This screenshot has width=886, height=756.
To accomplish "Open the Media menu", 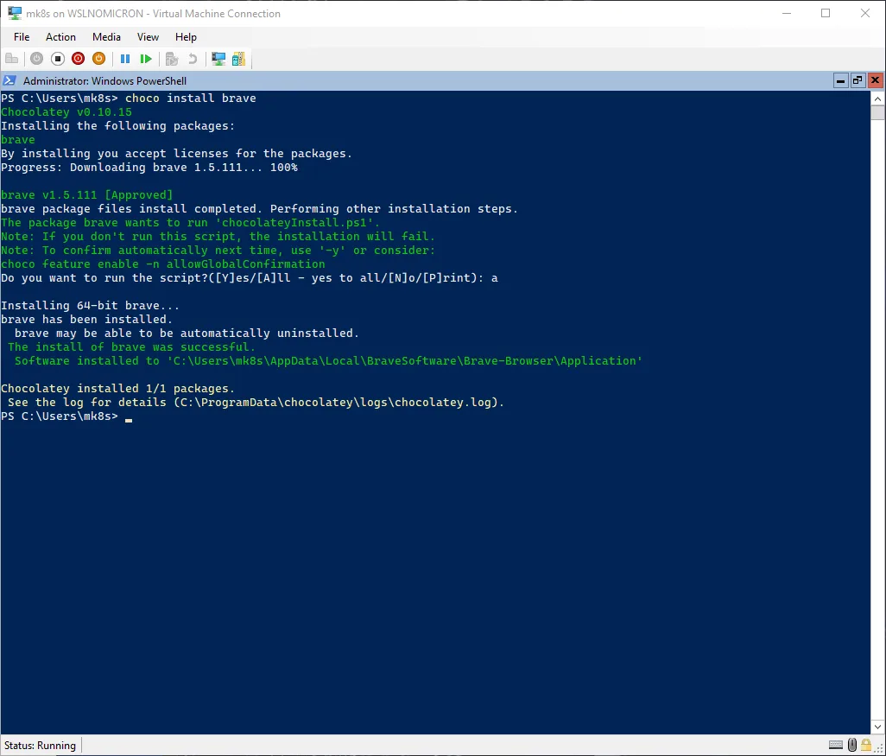I will [x=106, y=37].
